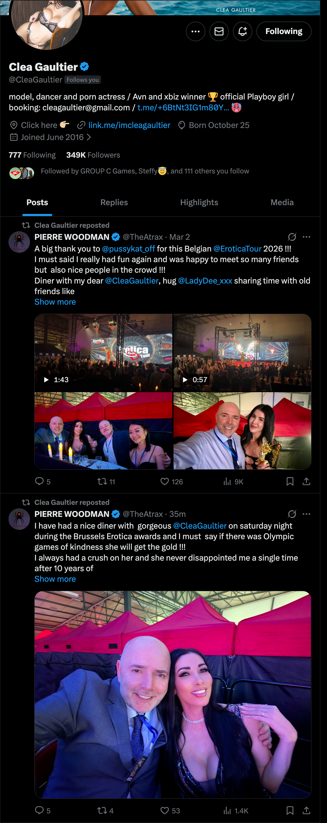Viewport: 327px width, 823px height.
Task: Expand Show more on the Mar 2 post
Action: click(55, 302)
